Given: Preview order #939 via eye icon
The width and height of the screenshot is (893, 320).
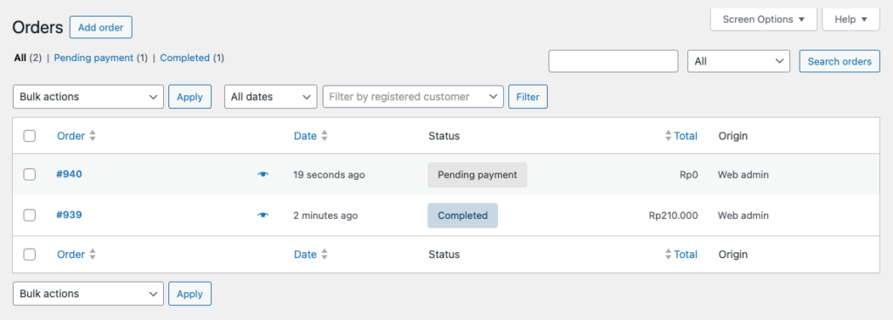Looking at the screenshot, I should pyautogui.click(x=262, y=215).
